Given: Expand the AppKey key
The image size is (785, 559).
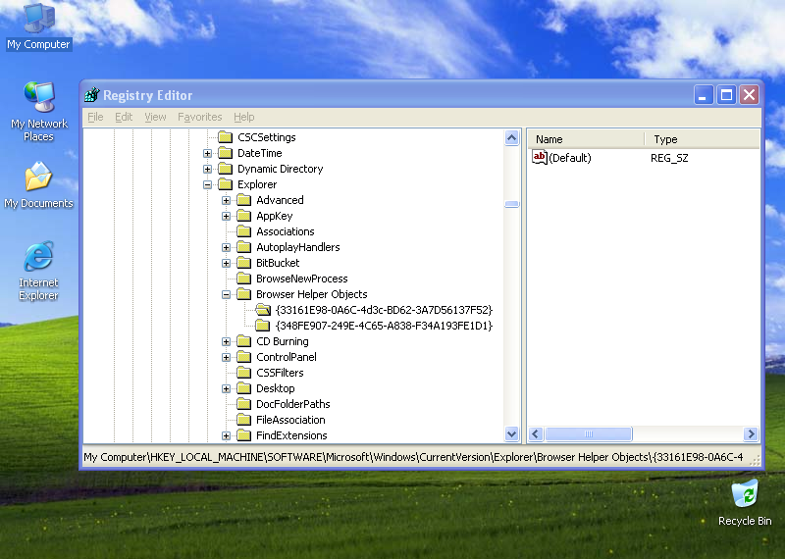Looking at the screenshot, I should pos(227,216).
